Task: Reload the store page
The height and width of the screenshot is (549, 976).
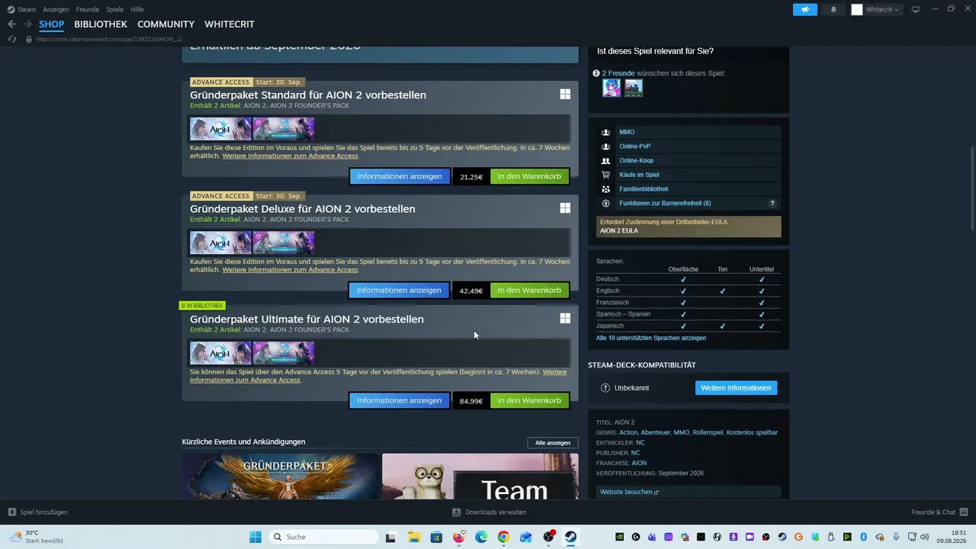Action: pos(11,39)
